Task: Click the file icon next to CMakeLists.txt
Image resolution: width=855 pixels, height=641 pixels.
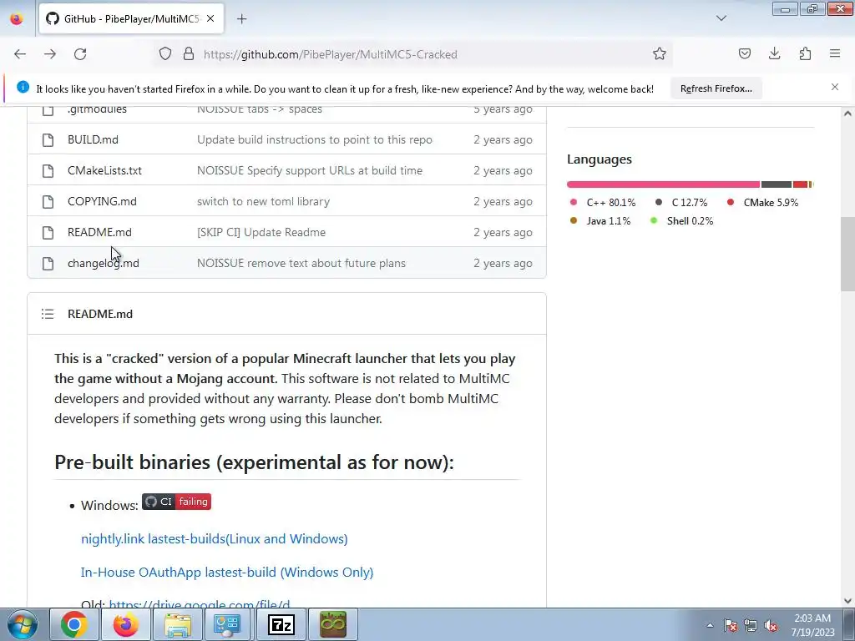Action: click(x=48, y=171)
